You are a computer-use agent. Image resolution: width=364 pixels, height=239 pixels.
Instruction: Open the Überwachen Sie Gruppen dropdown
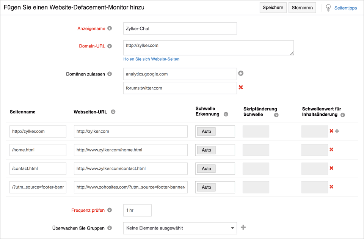180,228
